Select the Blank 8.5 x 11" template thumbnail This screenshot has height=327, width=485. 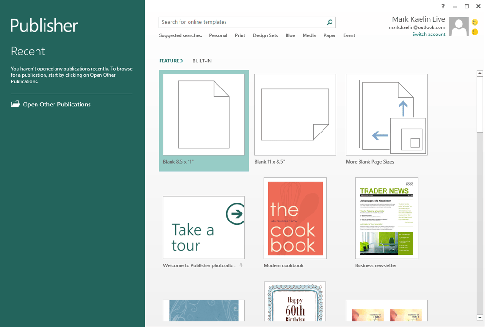[204, 115]
